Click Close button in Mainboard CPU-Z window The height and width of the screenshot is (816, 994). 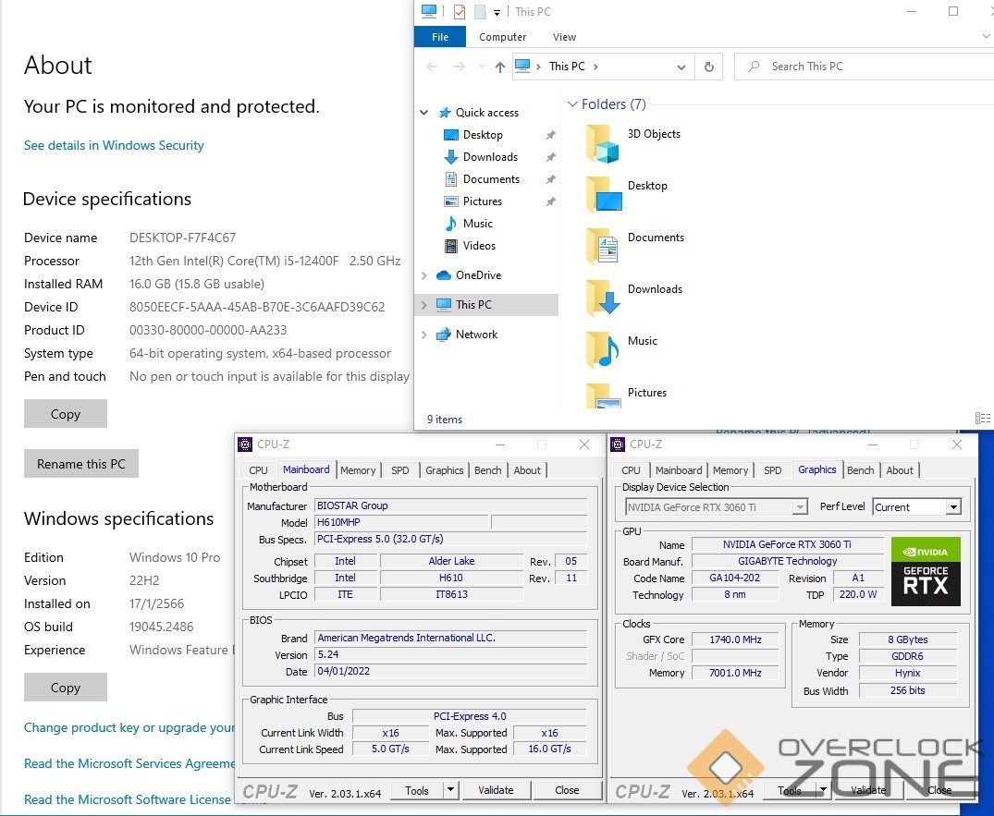point(567,790)
